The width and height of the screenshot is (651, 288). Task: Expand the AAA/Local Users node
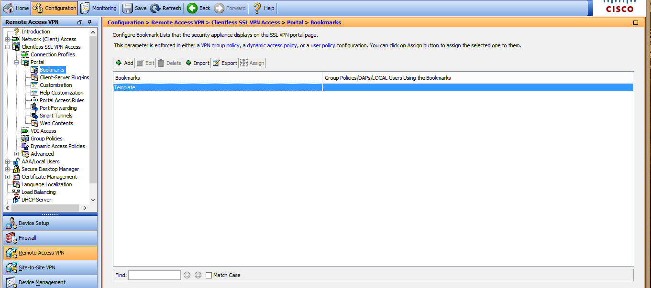[x=8, y=161]
